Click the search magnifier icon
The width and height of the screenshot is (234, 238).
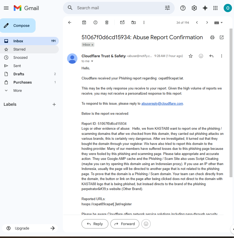point(70,8)
